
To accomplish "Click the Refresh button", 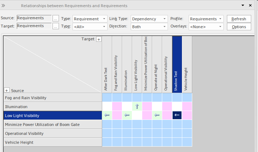I will point(239,19).
